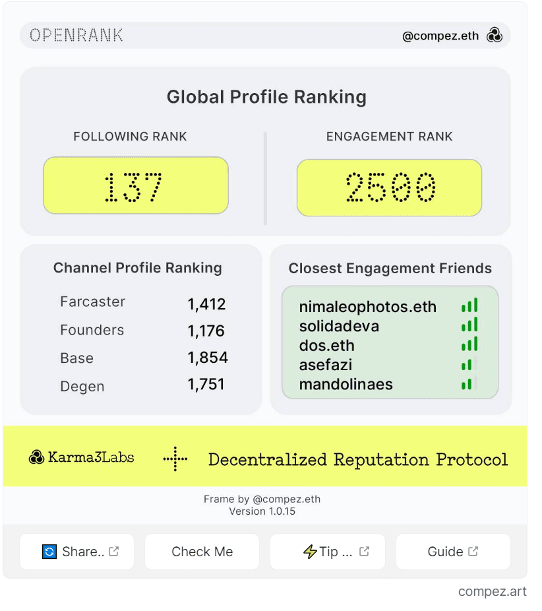Click signal bars next to mandolinaes
Viewport: 542px width, 611px height.
tap(469, 384)
